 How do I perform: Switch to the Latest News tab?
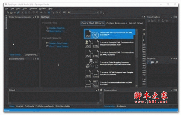pyautogui.click(x=136, y=23)
